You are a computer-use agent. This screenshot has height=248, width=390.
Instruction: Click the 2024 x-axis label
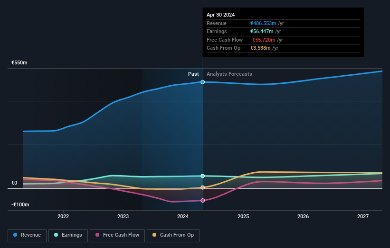[x=183, y=217]
